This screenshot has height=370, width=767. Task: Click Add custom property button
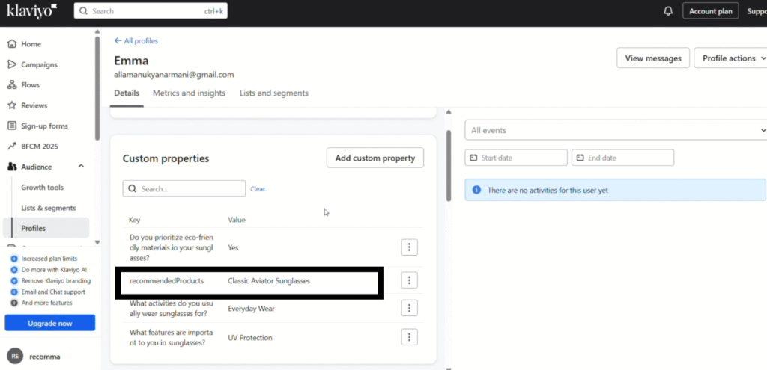click(375, 158)
